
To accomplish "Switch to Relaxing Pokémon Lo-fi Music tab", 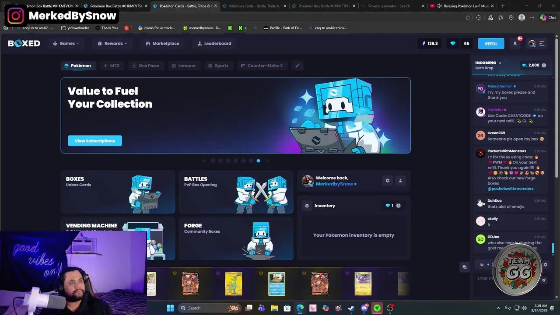I will click(462, 6).
